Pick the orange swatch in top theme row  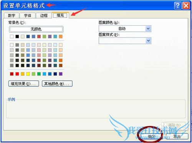(x=61, y=36)
